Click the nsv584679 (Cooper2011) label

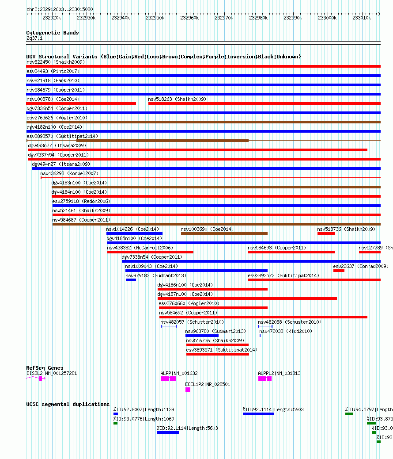coord(56,90)
